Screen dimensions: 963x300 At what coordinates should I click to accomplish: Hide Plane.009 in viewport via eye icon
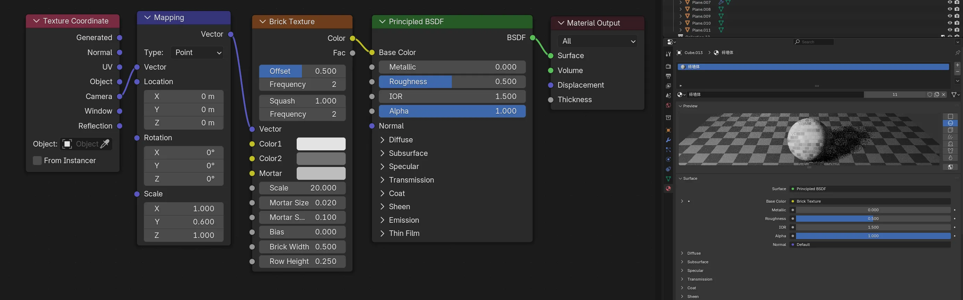pos(950,16)
